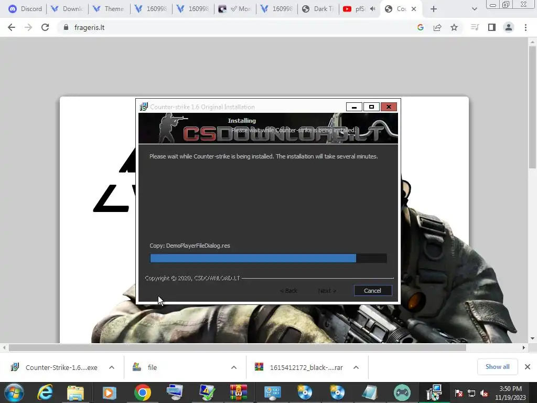Open Chrome three-dot menu
Image resolution: width=537 pixels, height=403 pixels.
pyautogui.click(x=525, y=27)
